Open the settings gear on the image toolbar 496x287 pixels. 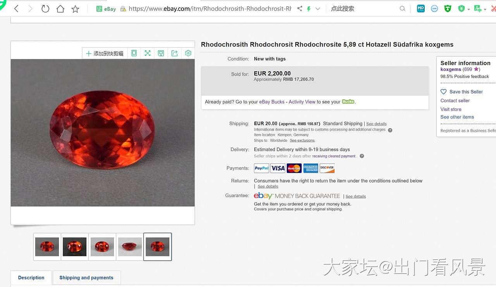point(188,53)
